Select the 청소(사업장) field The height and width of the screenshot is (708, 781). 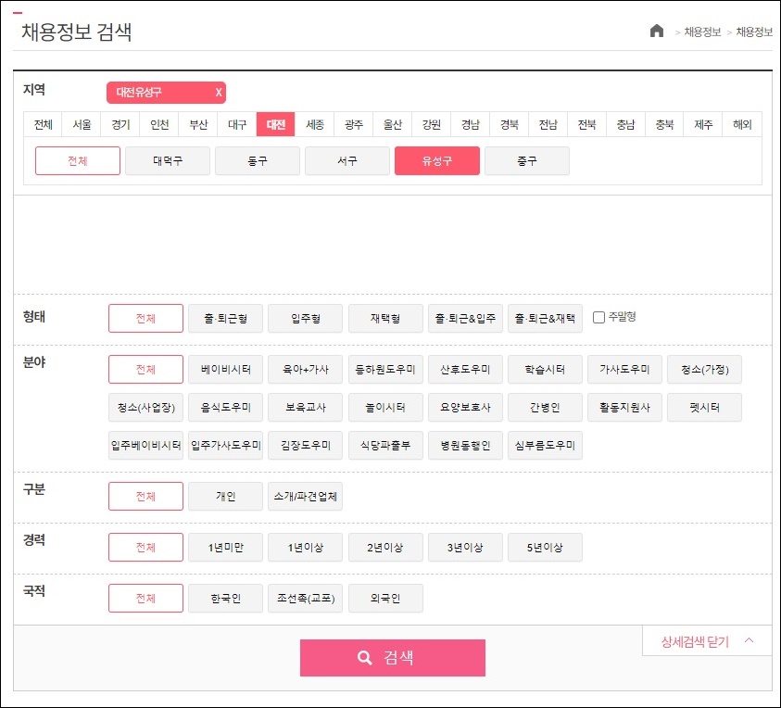146,408
